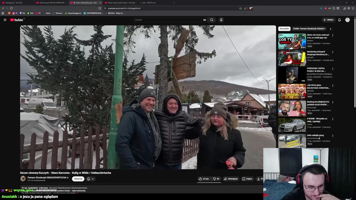Share the video with Udostępnij
Image resolution: width=356 pixels, height=200 pixels.
click(231, 179)
